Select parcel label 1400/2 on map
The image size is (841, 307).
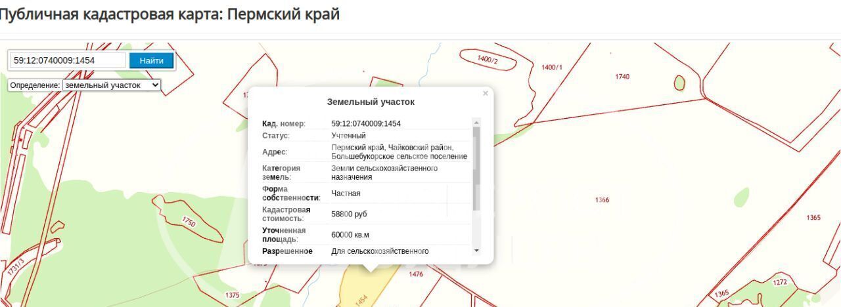pyautogui.click(x=488, y=60)
